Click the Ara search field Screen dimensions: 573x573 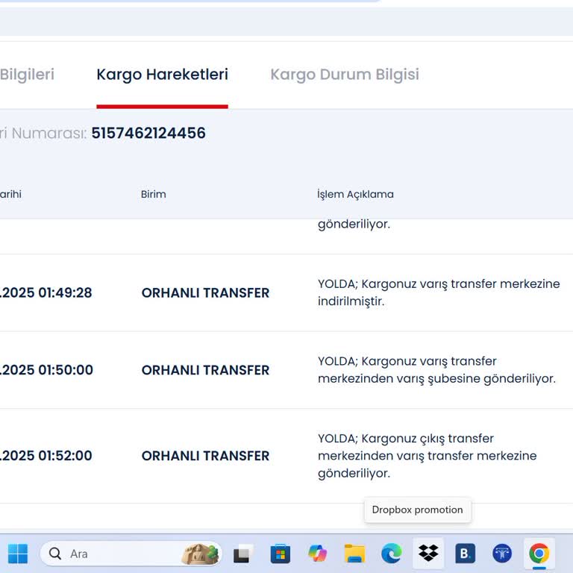click(x=131, y=554)
